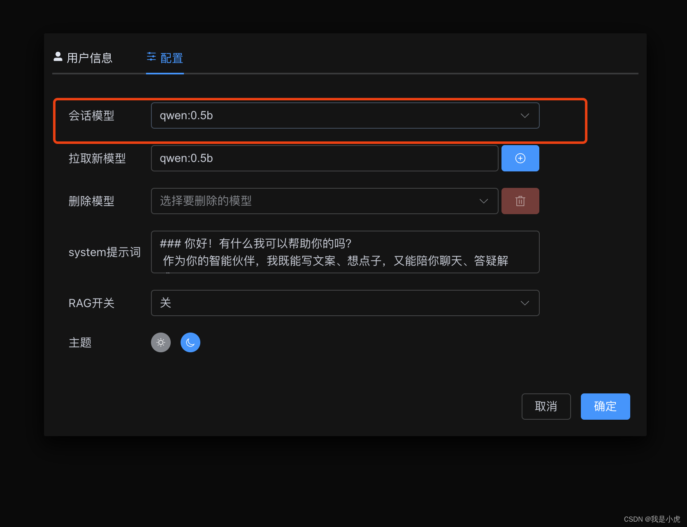Screen dimensions: 687x527
Task: Click the 确定 button
Action: (606, 407)
